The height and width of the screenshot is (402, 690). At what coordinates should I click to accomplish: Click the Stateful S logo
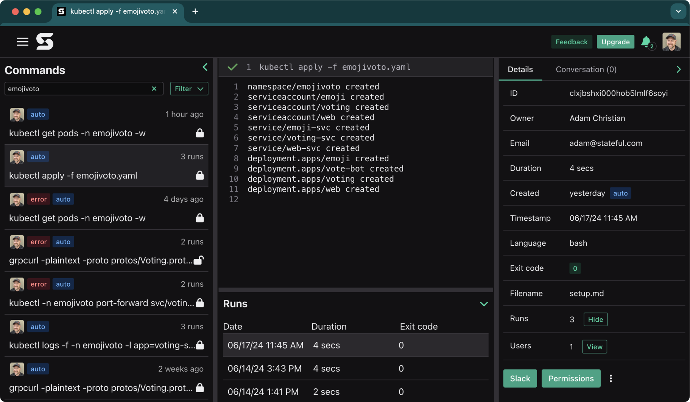pyautogui.click(x=45, y=41)
